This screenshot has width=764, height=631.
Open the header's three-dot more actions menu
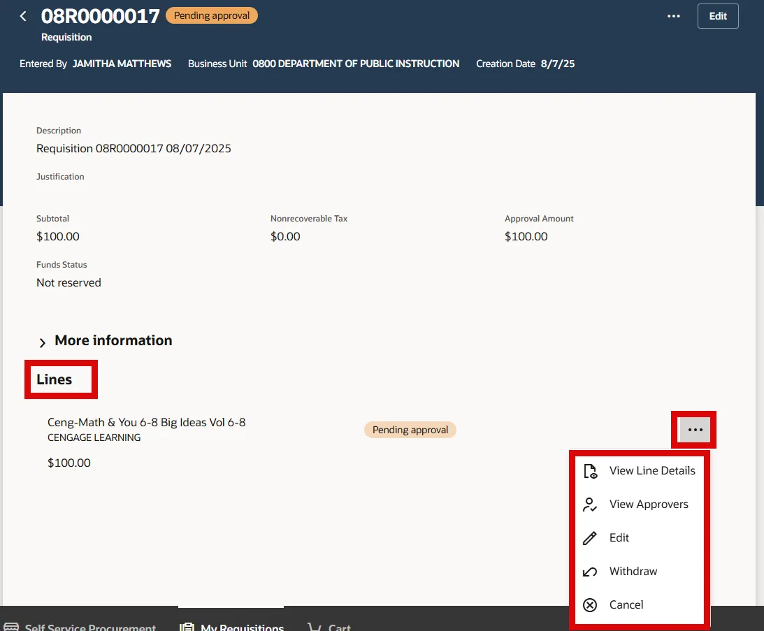coord(674,16)
